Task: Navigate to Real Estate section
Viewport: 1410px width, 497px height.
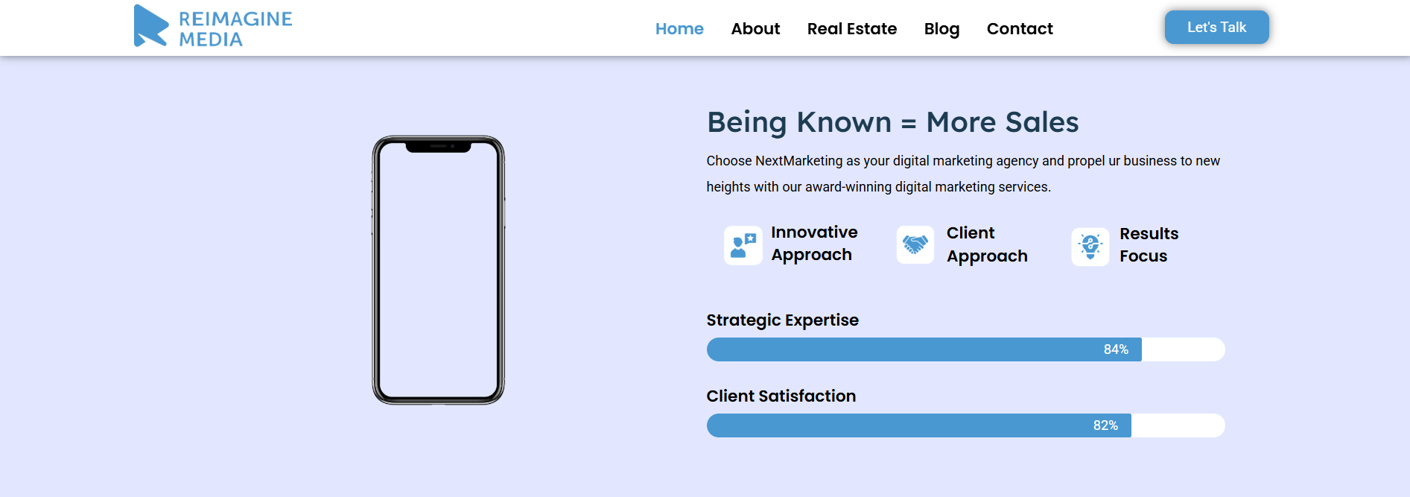Action: [x=852, y=29]
